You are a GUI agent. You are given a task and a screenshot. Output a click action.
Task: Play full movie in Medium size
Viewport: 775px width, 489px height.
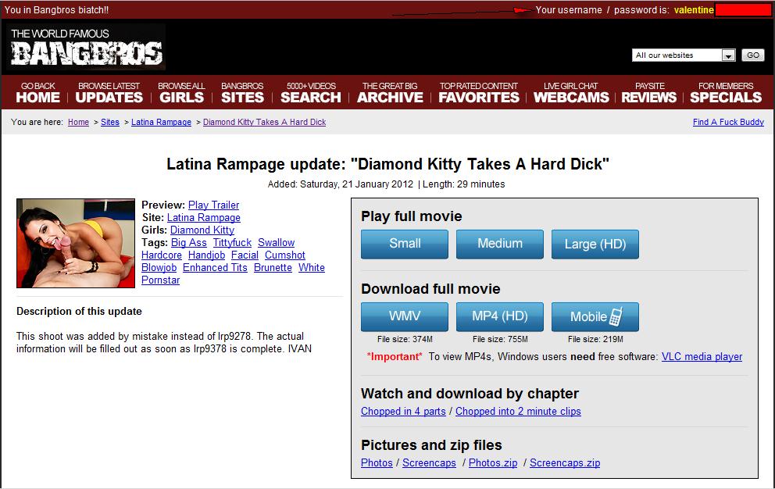tap(500, 244)
